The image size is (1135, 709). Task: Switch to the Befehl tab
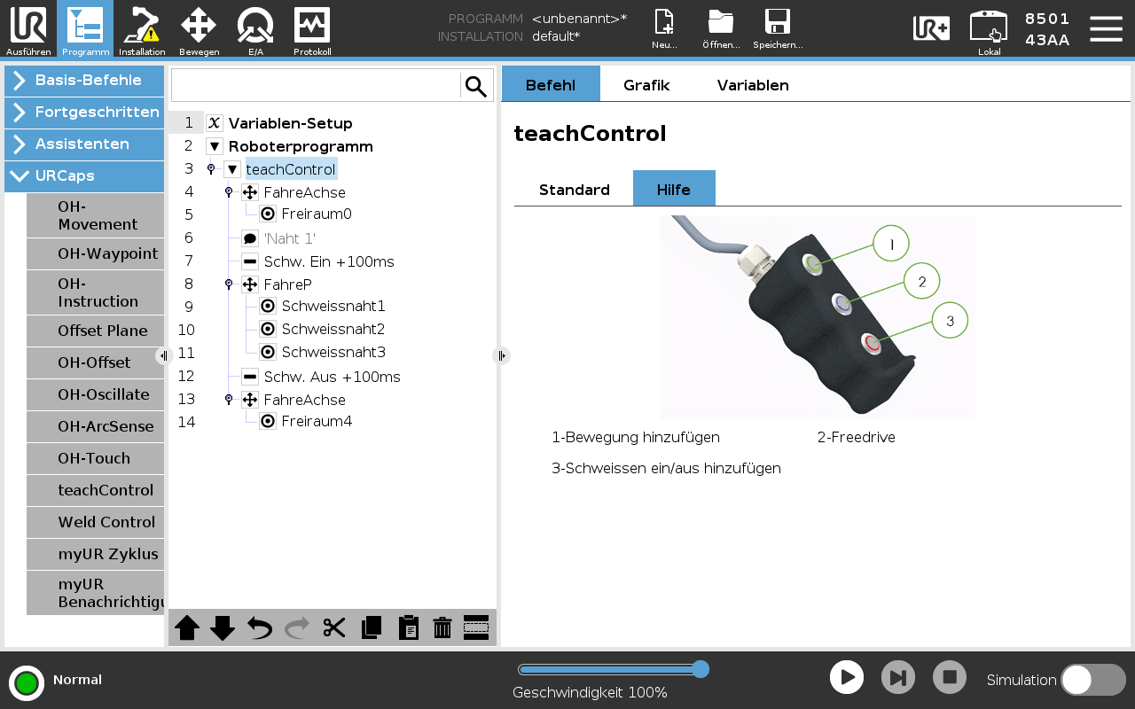551,85
